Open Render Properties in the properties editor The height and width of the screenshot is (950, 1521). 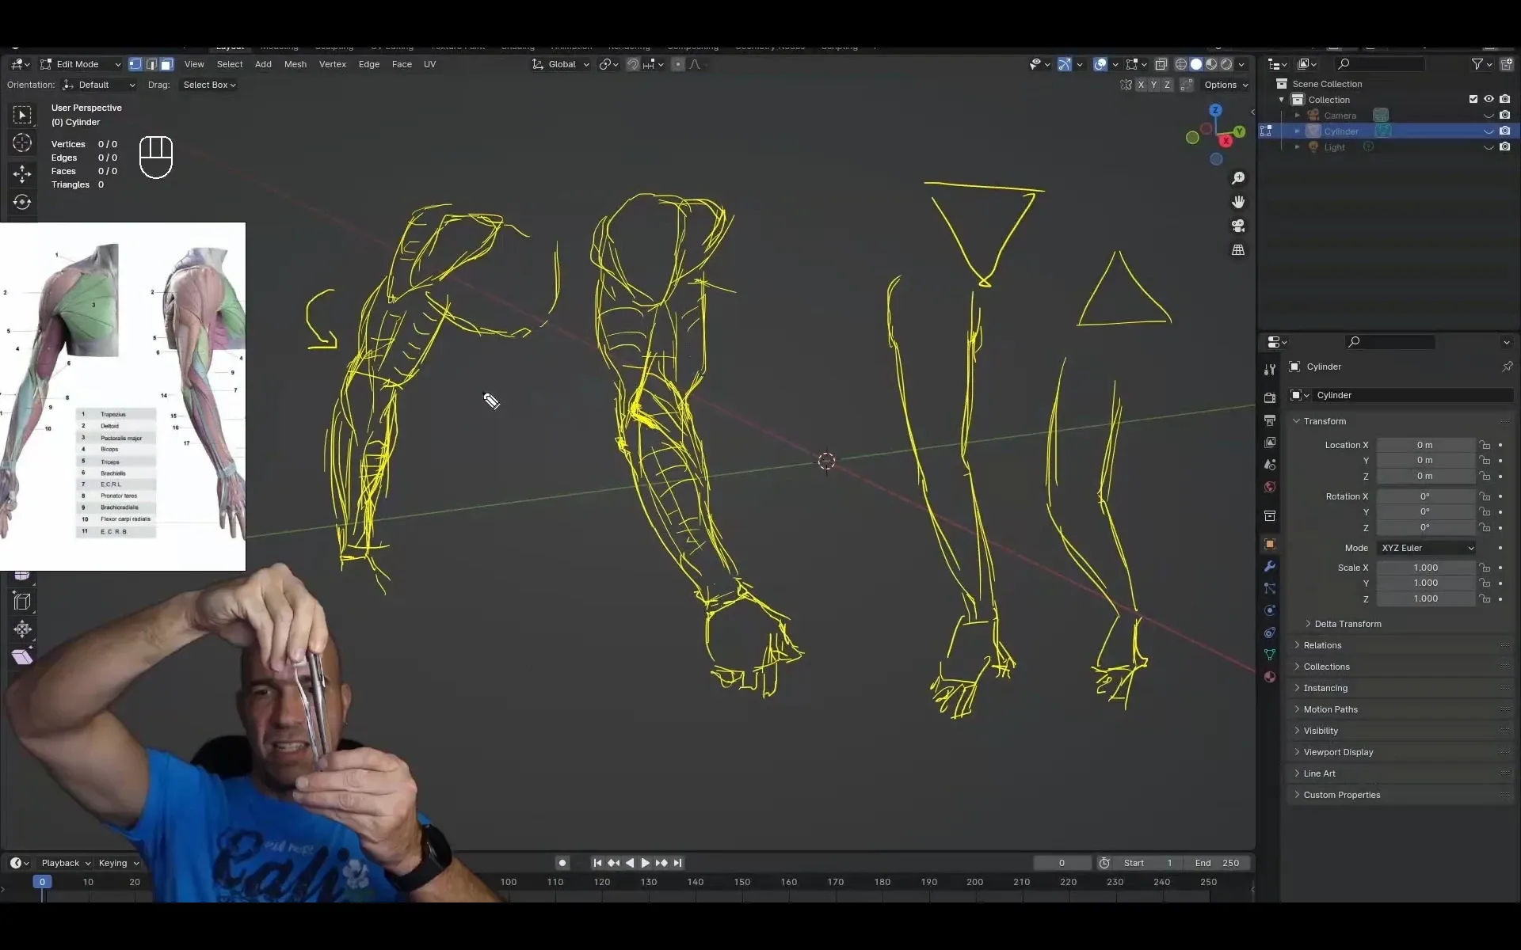(1271, 398)
